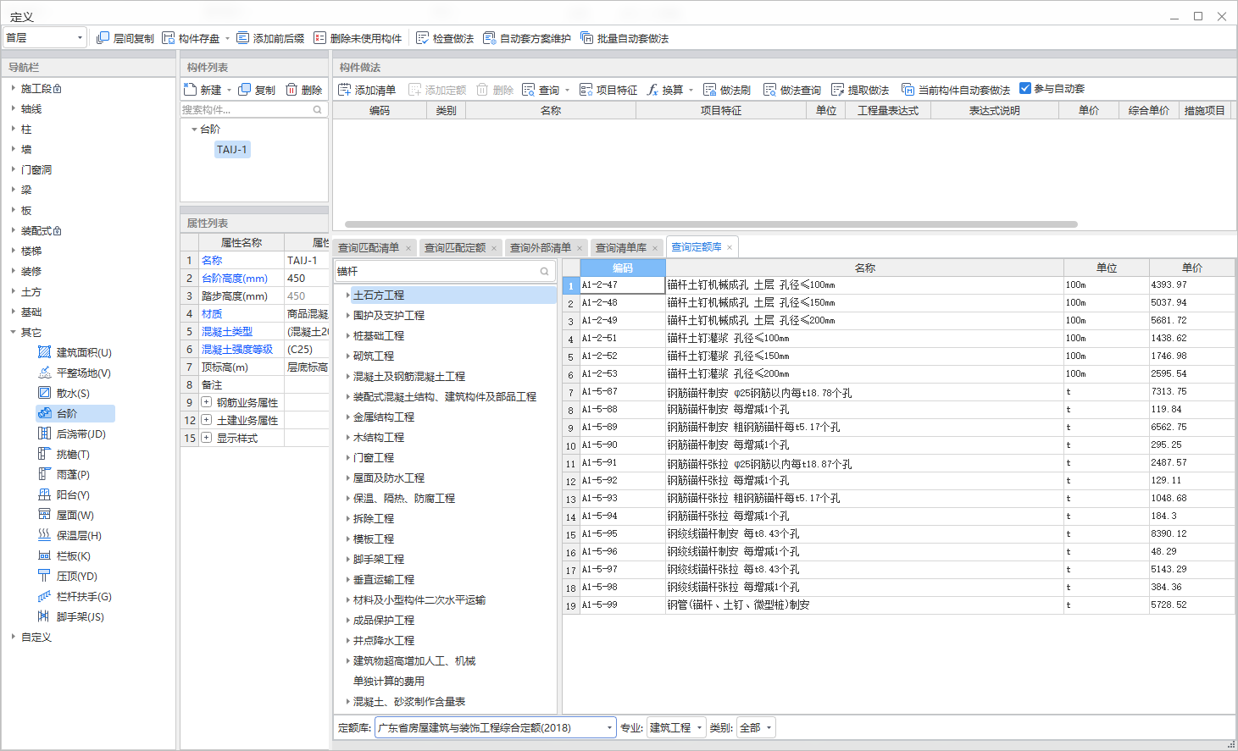This screenshot has width=1238, height=751.
Task: Click the 删除未使用构件 icon
Action: (x=319, y=38)
